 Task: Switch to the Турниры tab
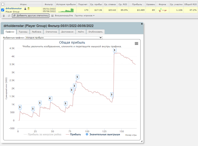tap(23, 32)
